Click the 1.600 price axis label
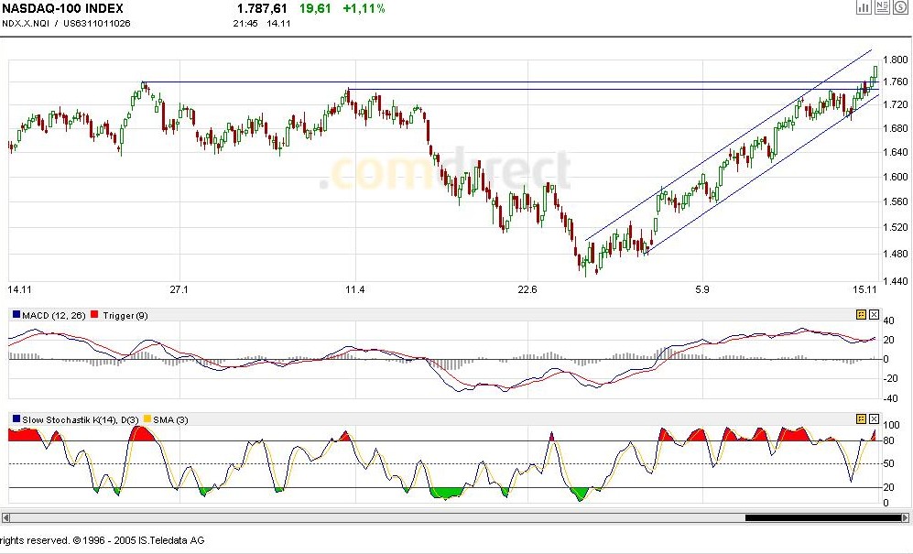This screenshot has height=554, width=913. (895, 177)
